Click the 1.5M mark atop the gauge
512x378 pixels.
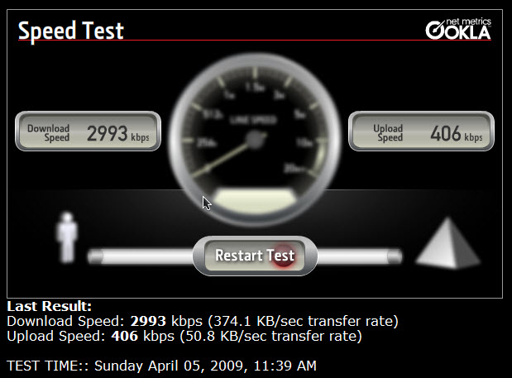click(255, 88)
